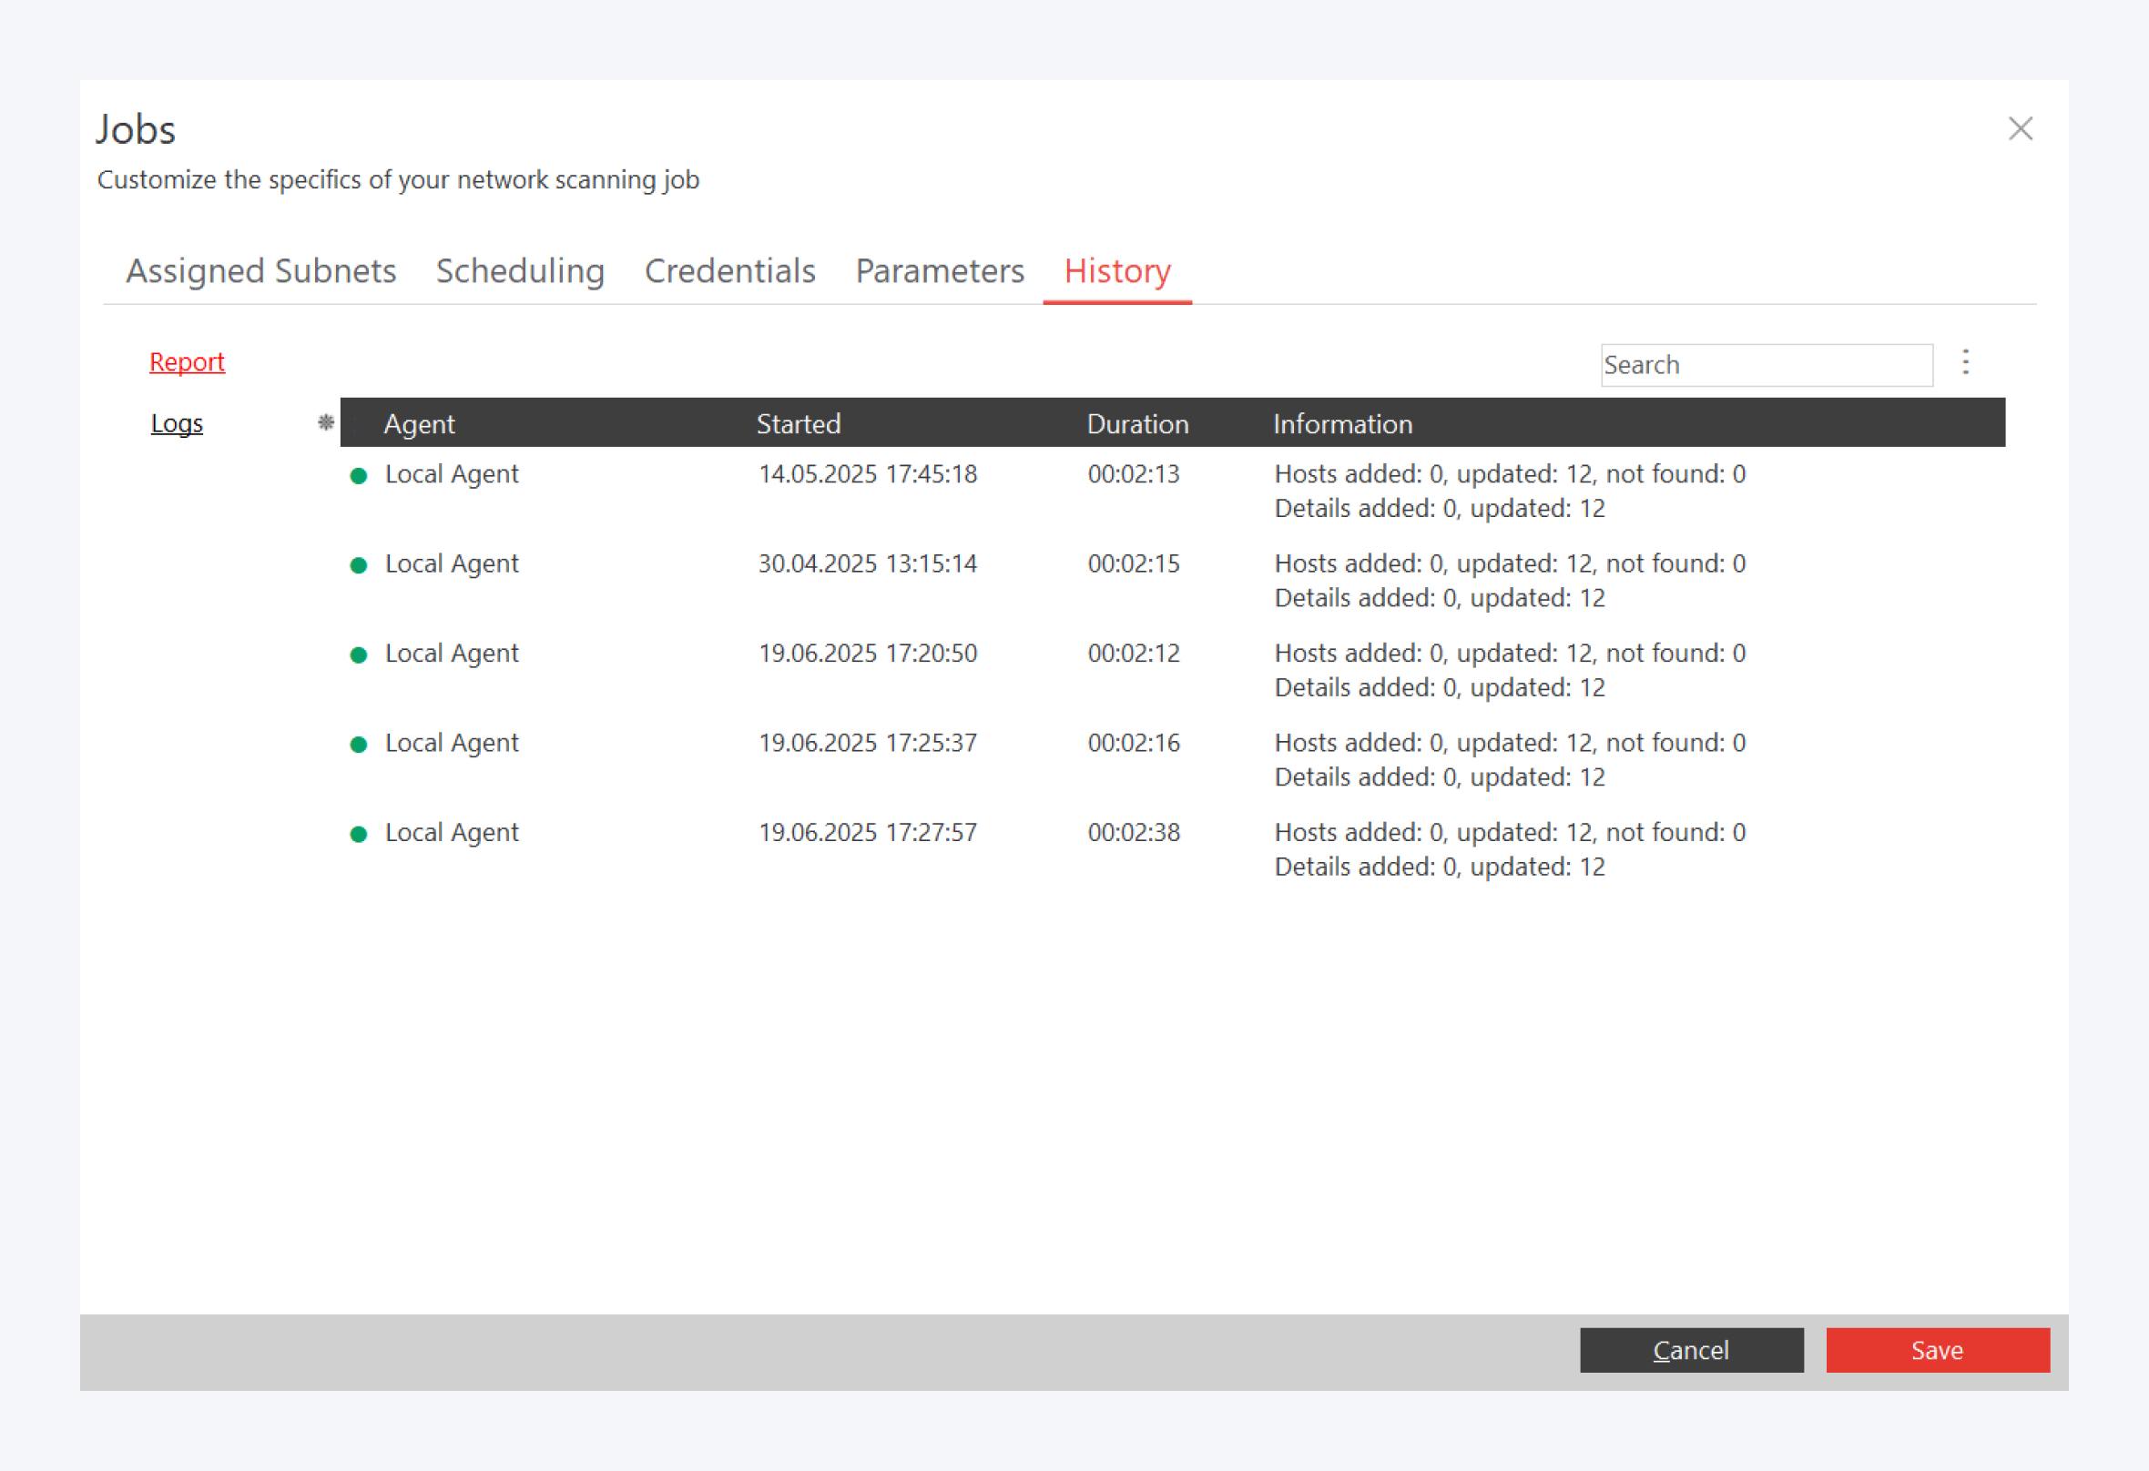
Task: Click the red Save button
Action: click(x=1937, y=1350)
